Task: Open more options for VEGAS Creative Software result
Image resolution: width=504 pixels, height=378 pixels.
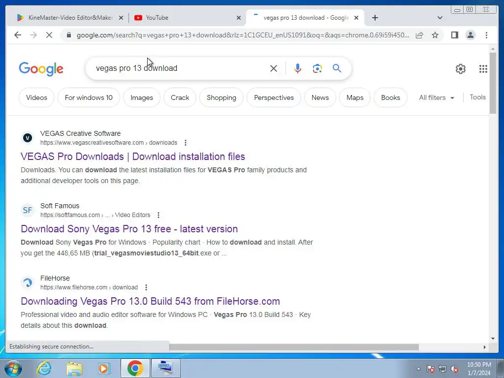Action: (186, 143)
